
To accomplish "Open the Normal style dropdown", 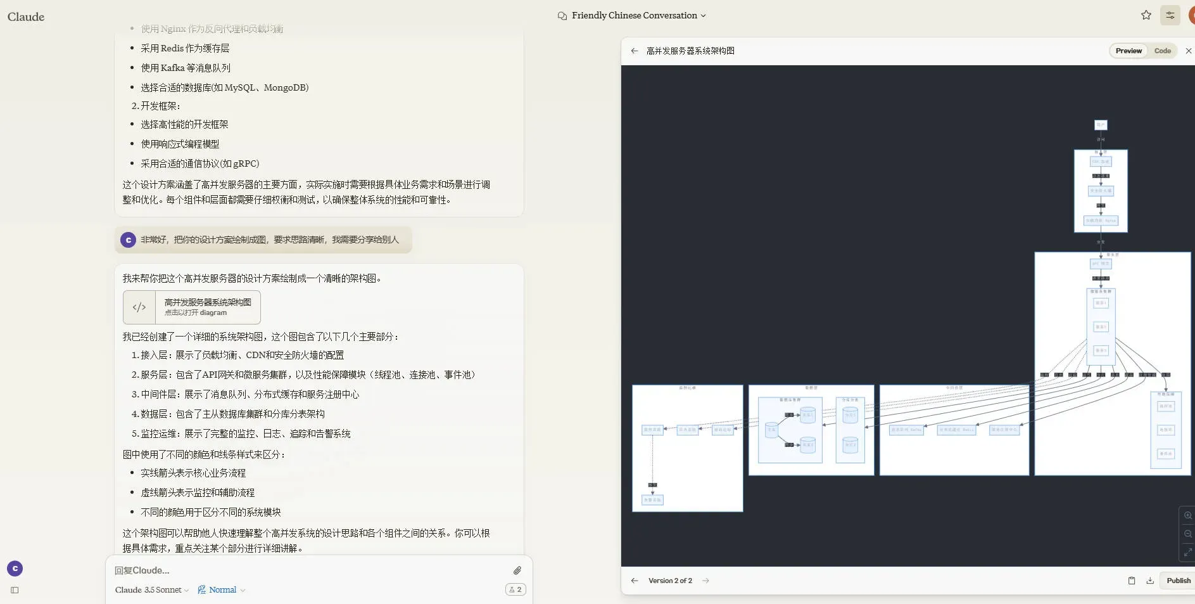I will coord(221,590).
